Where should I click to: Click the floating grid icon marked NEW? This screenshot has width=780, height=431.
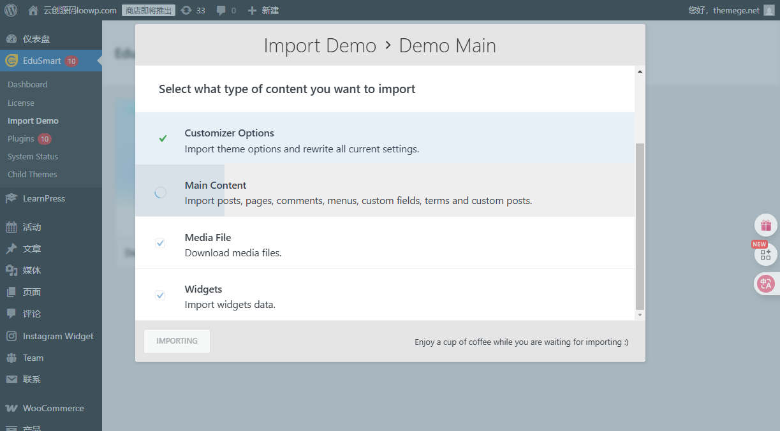(766, 254)
